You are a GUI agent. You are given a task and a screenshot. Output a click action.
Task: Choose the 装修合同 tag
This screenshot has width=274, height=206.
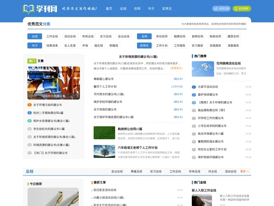198,36
